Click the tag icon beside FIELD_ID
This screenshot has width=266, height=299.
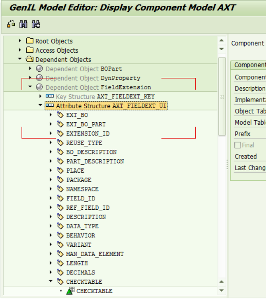(60, 199)
